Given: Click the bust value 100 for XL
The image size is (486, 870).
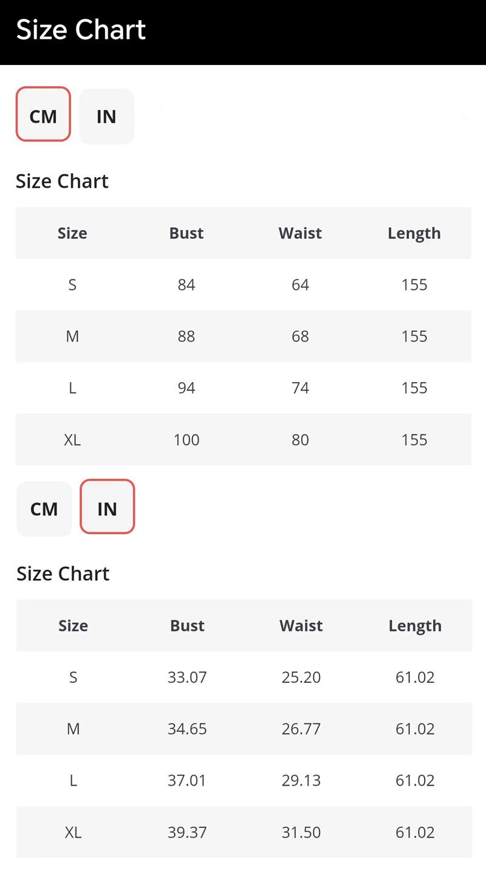Looking at the screenshot, I should 187,440.
